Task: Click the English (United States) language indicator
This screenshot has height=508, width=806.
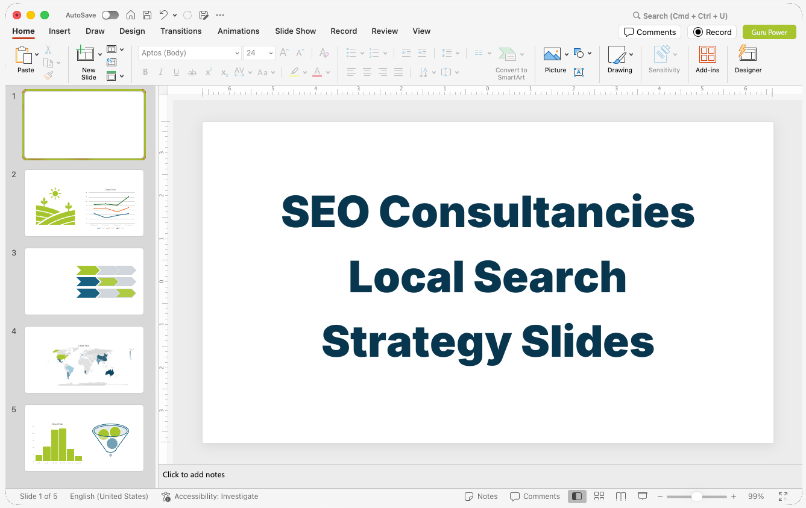Action: click(x=109, y=497)
